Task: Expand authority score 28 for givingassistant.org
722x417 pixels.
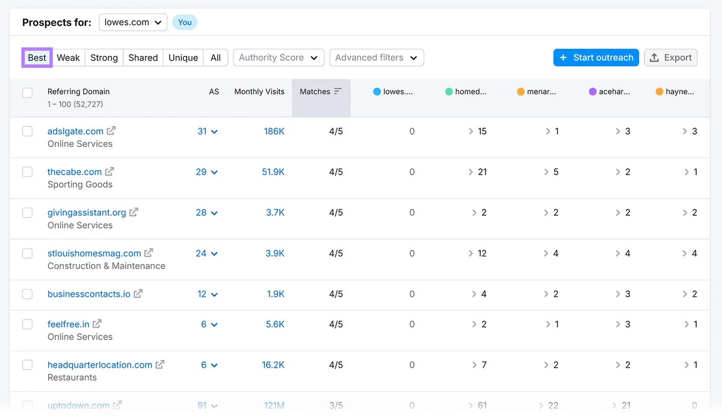Action: pyautogui.click(x=207, y=212)
